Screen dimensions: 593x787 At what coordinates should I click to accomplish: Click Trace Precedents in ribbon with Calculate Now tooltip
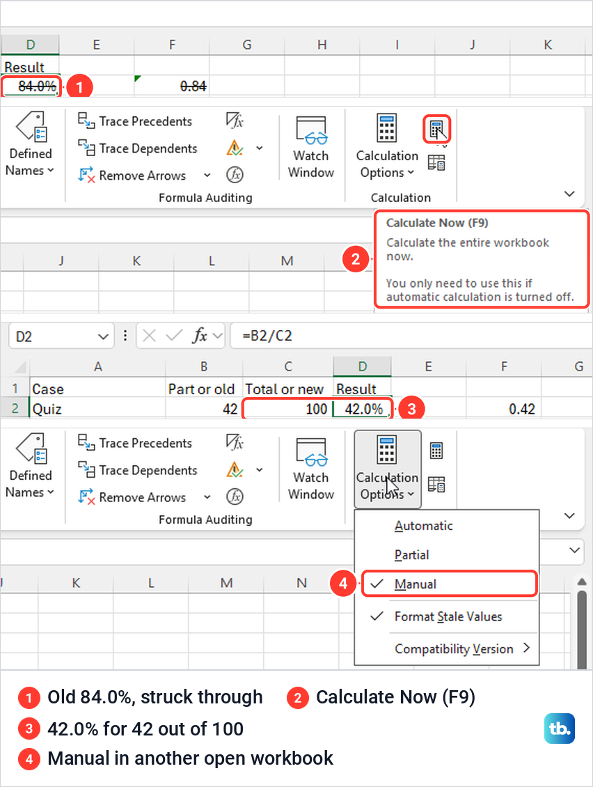click(135, 121)
